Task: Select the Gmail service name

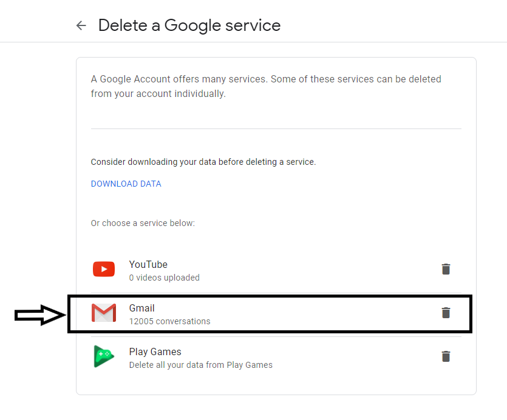Action: tap(142, 308)
